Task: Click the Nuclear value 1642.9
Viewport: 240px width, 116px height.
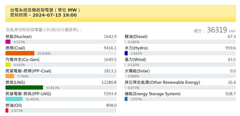Action: point(110,37)
